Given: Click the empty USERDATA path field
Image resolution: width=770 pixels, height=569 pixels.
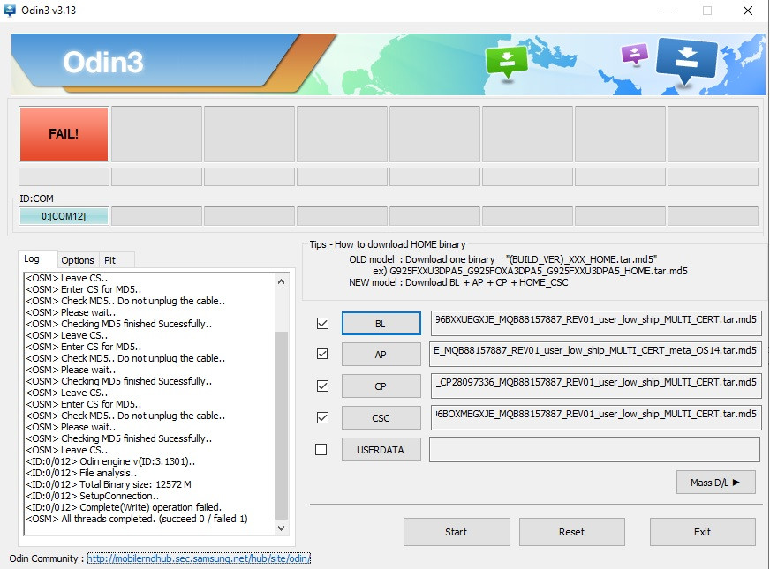Looking at the screenshot, I should [594, 449].
